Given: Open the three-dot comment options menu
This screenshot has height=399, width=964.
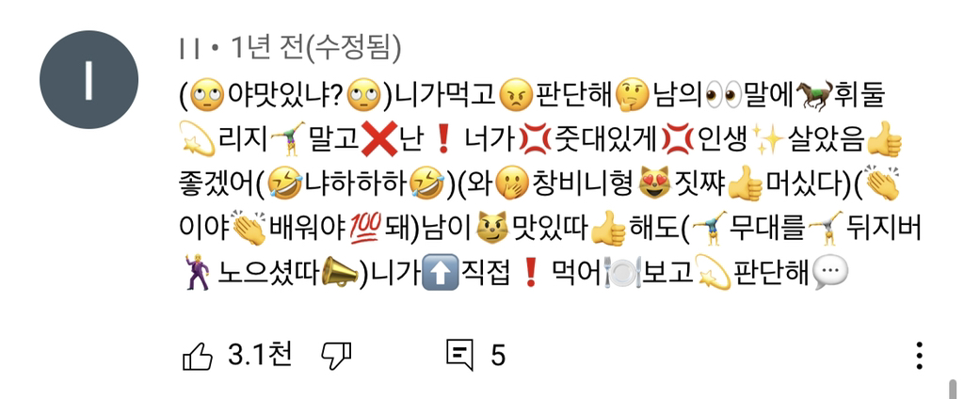Looking at the screenshot, I should coord(919,356).
